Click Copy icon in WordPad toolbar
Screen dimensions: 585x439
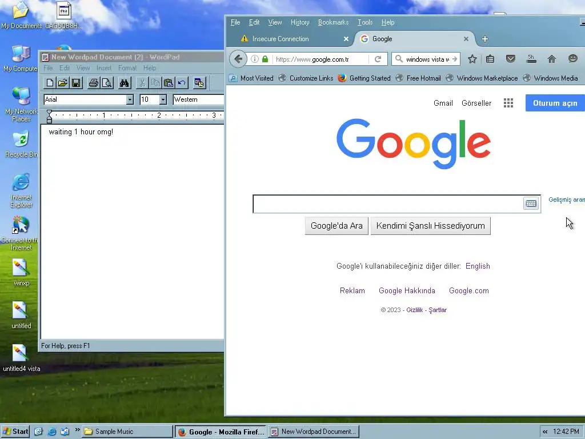tap(155, 83)
